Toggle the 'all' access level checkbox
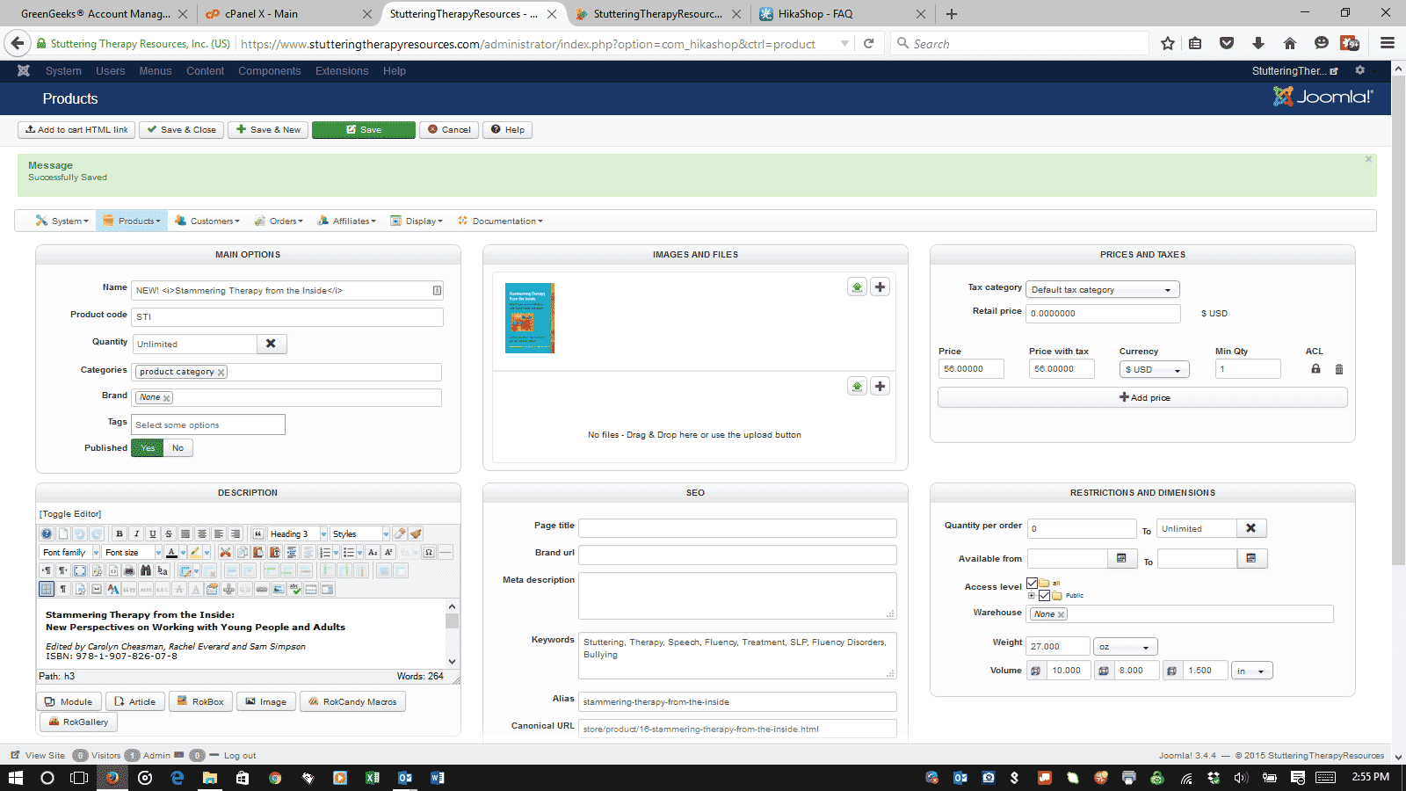The image size is (1406, 791). (x=1032, y=583)
